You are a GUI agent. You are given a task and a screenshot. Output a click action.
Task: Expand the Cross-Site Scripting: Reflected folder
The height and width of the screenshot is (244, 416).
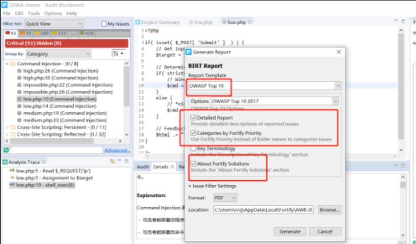coord(7,135)
